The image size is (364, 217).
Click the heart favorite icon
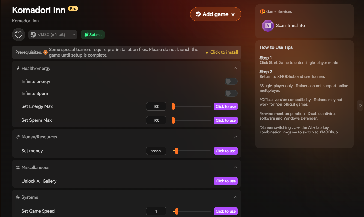click(x=19, y=35)
